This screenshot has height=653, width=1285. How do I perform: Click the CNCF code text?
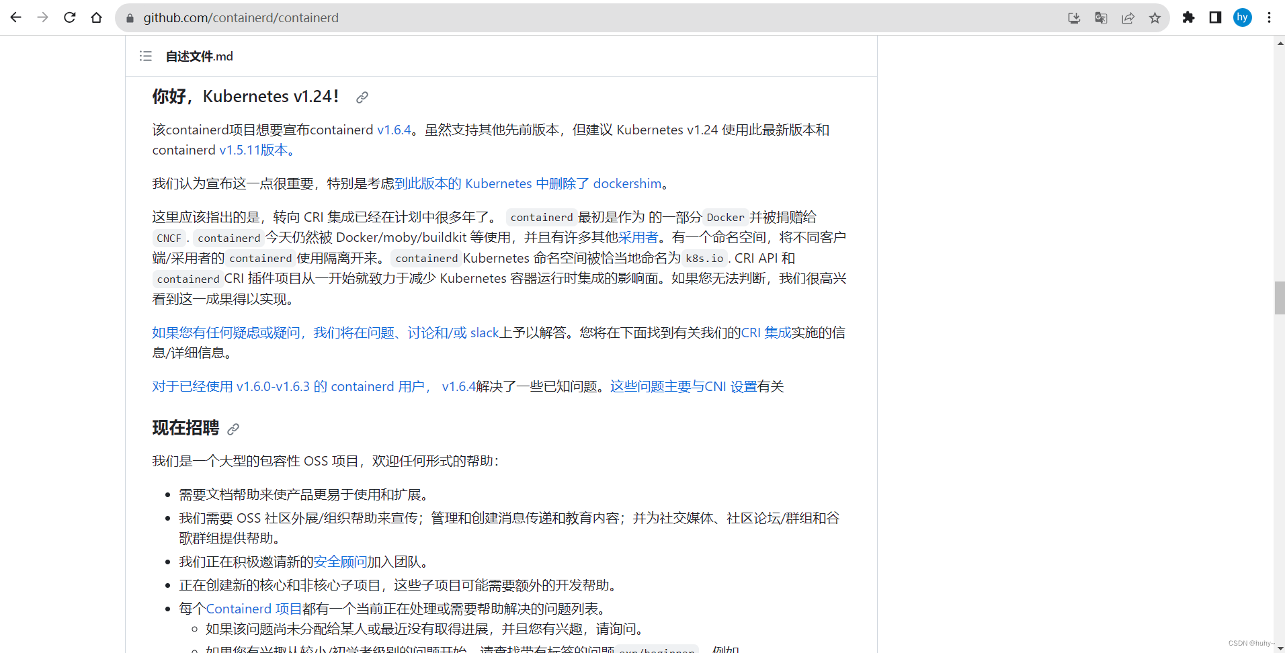169,238
